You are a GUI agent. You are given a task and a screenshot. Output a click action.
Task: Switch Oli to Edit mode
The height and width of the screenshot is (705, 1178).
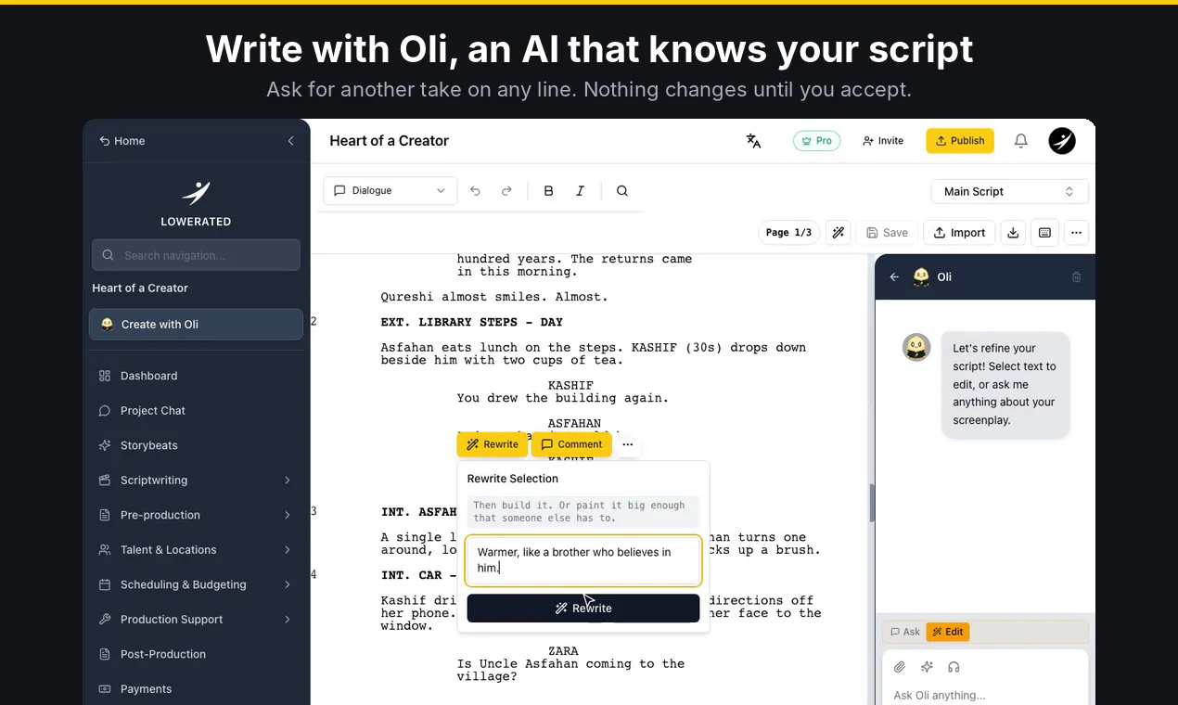947,632
